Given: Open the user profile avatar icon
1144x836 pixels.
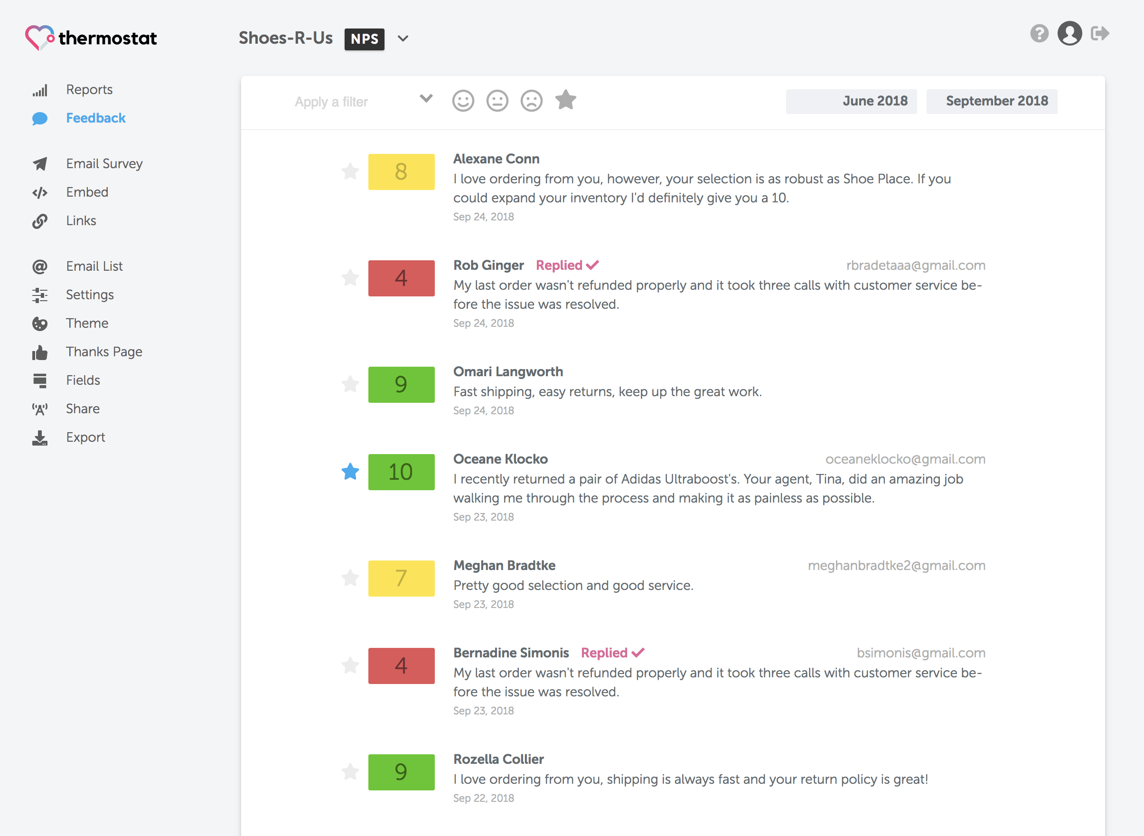Looking at the screenshot, I should point(1069,34).
